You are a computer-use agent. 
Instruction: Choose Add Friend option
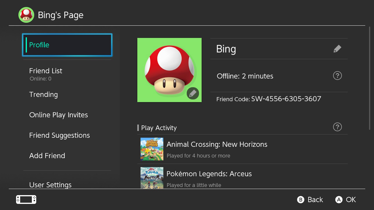[x=67, y=156]
